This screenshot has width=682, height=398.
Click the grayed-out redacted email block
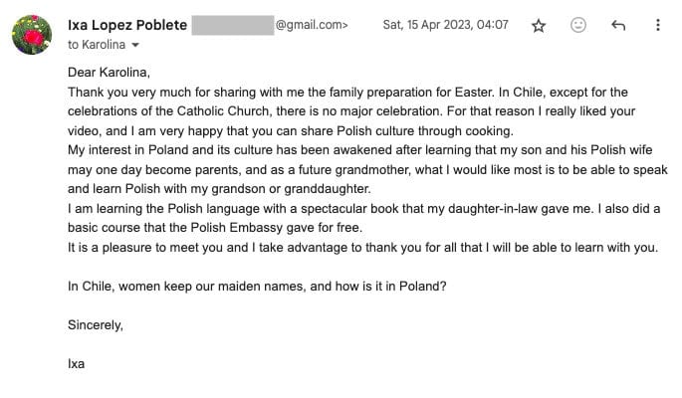coord(233,25)
